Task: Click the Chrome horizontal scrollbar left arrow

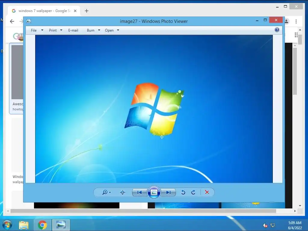Action: coord(8,211)
